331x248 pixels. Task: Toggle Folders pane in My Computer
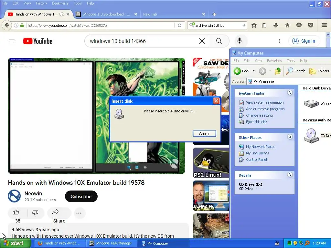click(x=319, y=71)
